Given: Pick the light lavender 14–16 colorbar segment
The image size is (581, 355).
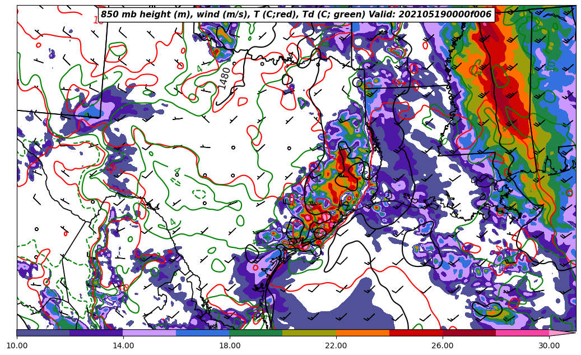Looking at the screenshot, I should [x=150, y=333].
